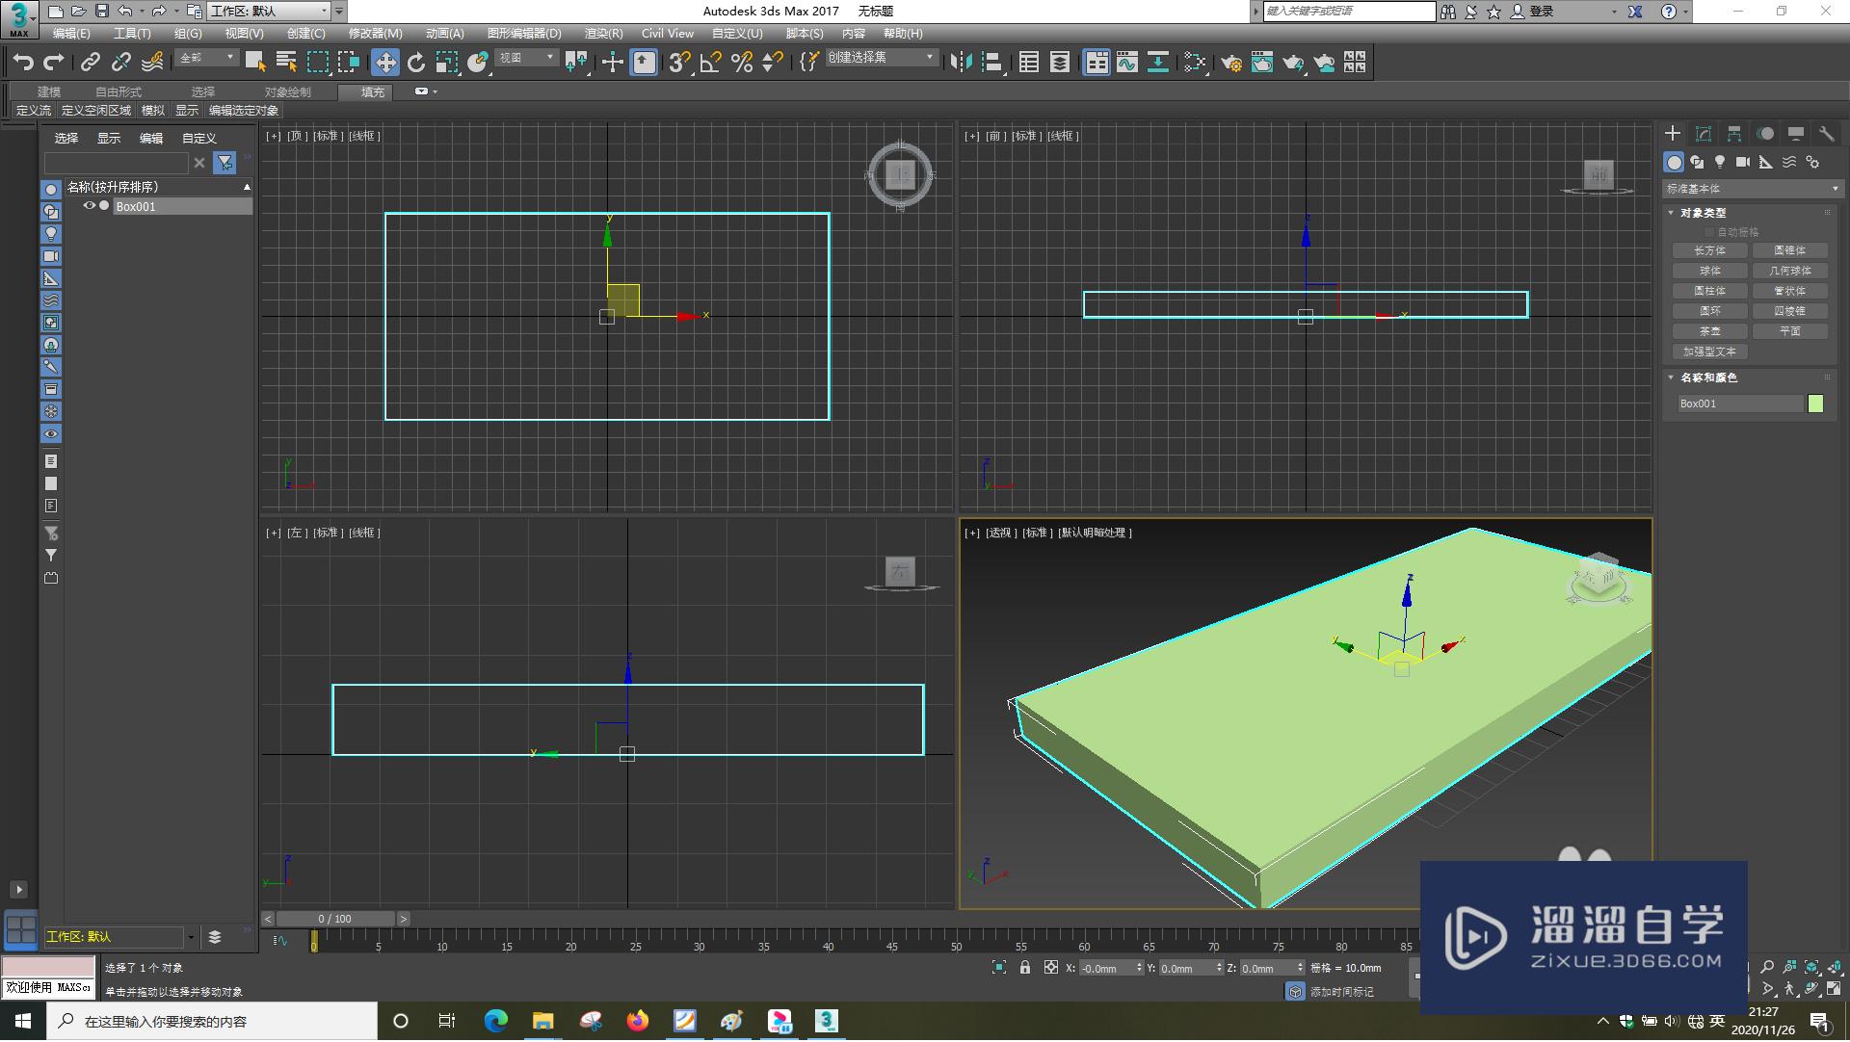This screenshot has width=1850, height=1042.
Task: Click the Mirror tool icon
Action: pos(961,63)
